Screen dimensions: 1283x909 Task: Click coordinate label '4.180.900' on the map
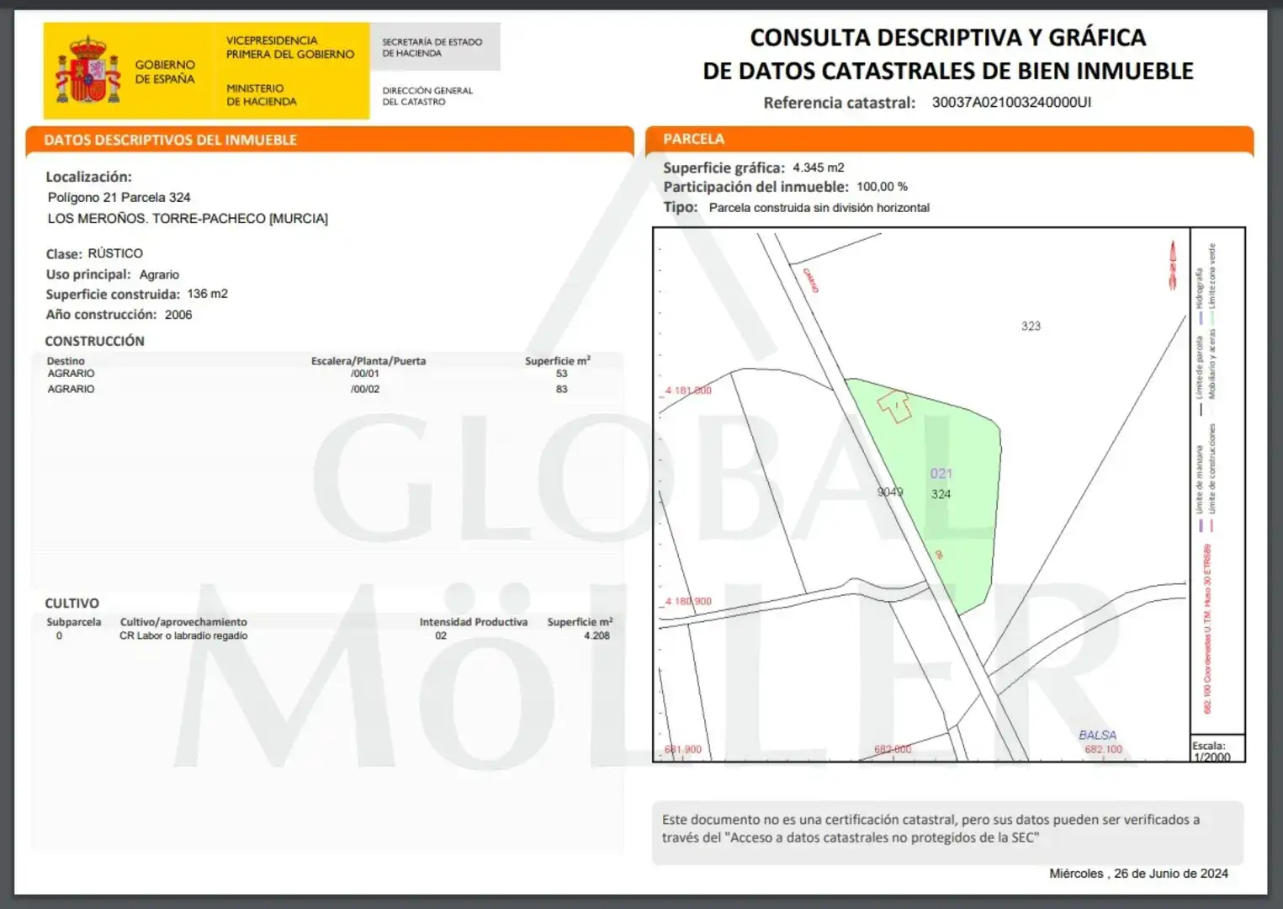click(688, 601)
